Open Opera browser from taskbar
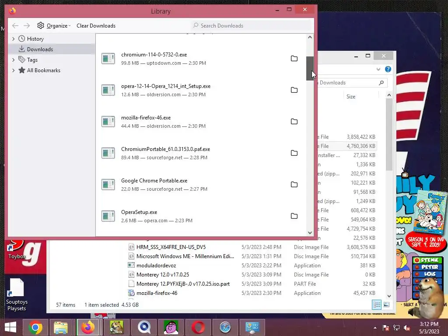 [198, 327]
